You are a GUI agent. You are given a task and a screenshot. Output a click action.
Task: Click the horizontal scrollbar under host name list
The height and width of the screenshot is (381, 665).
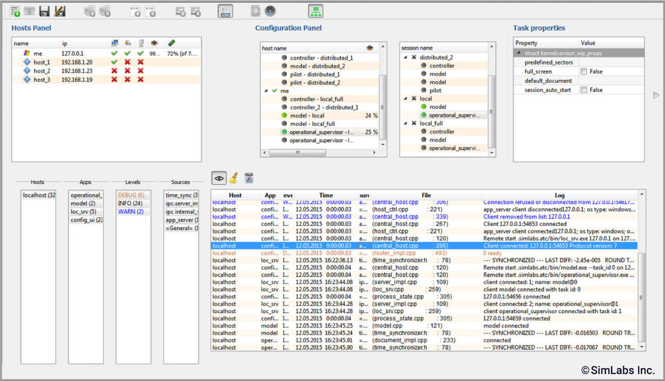tap(298, 152)
